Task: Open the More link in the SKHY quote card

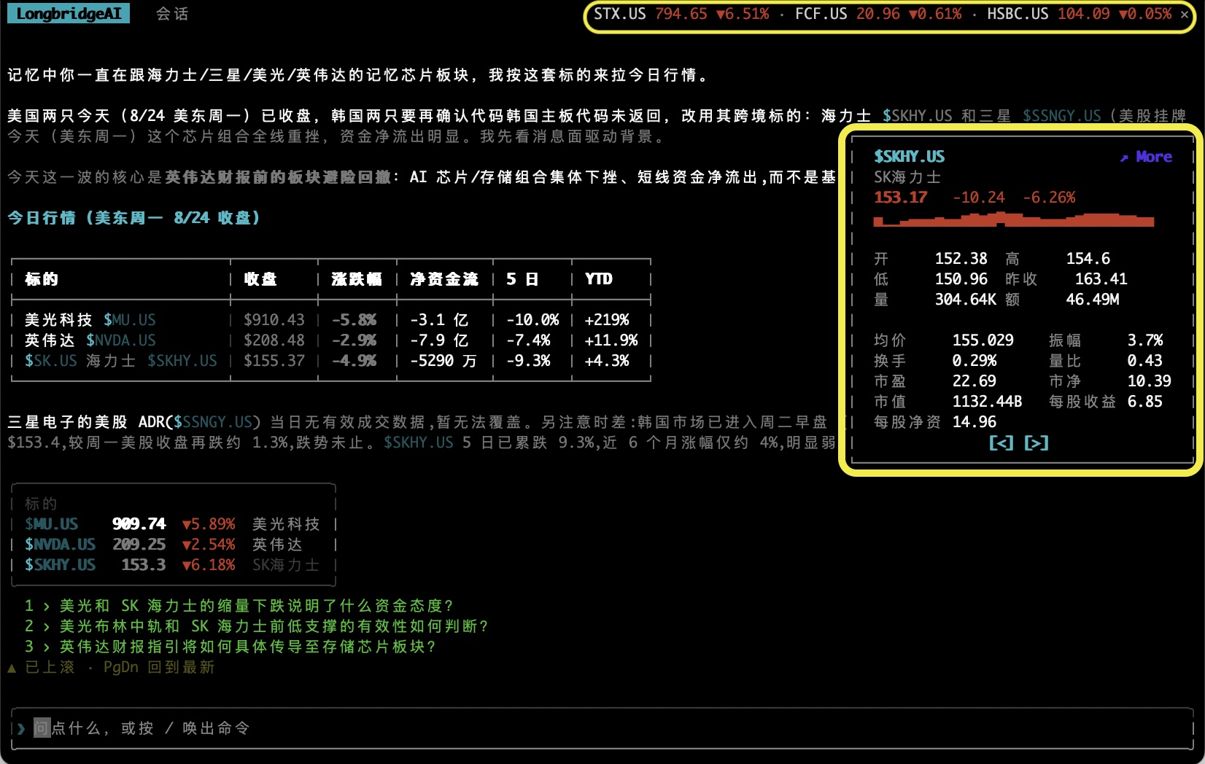Action: 1154,157
